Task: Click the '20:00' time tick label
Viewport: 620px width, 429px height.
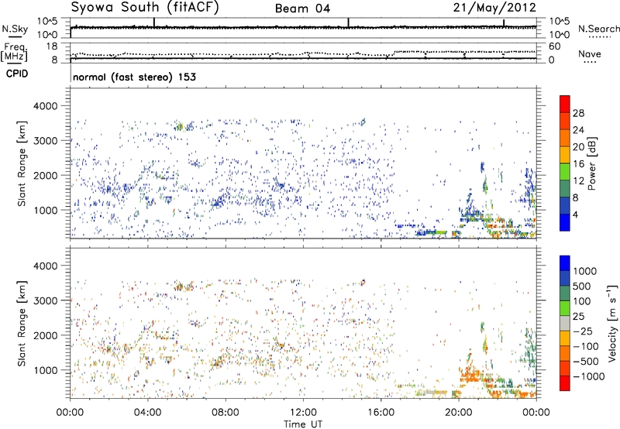Action: [459, 413]
